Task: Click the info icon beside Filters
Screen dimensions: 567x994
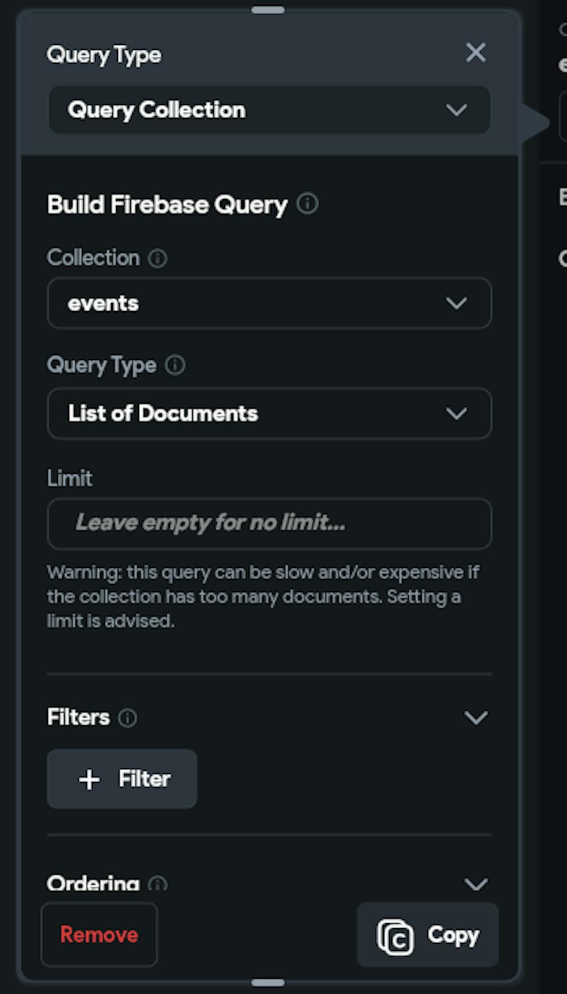Action: click(128, 718)
